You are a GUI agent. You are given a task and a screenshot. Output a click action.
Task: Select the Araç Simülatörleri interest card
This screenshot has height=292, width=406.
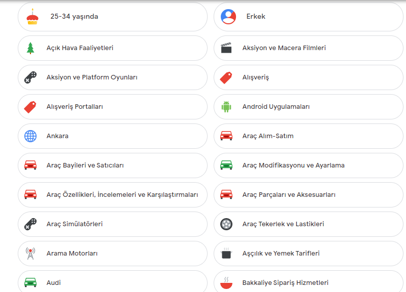[112, 224]
